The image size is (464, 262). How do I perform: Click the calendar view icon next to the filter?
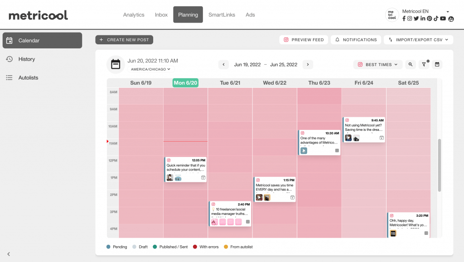tap(437, 64)
